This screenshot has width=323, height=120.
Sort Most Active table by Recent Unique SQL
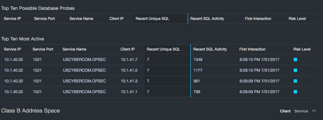[163, 49]
